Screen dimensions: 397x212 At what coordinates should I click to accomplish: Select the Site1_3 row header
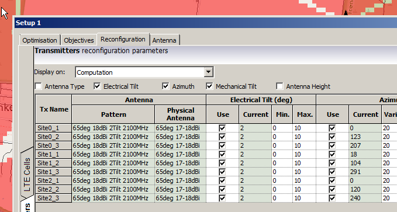click(x=53, y=172)
